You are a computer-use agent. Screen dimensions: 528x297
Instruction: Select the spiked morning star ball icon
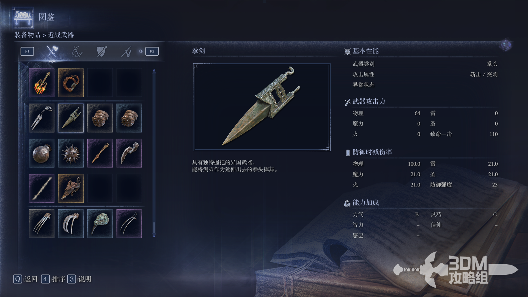click(71, 153)
